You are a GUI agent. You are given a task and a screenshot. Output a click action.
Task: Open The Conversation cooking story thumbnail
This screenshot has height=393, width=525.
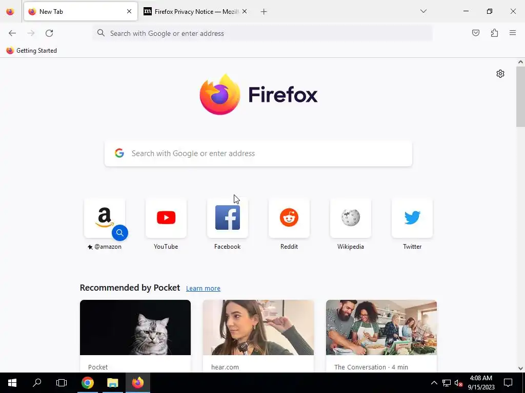pos(381,327)
